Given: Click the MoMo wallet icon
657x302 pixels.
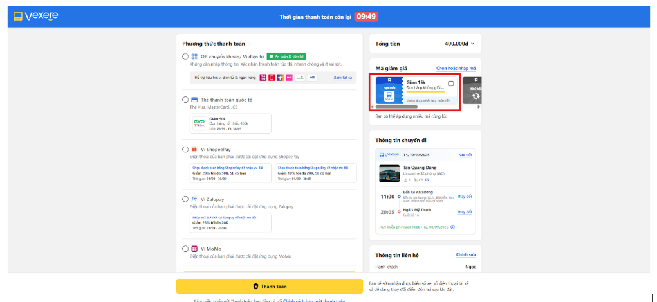Looking at the screenshot, I should 194,249.
